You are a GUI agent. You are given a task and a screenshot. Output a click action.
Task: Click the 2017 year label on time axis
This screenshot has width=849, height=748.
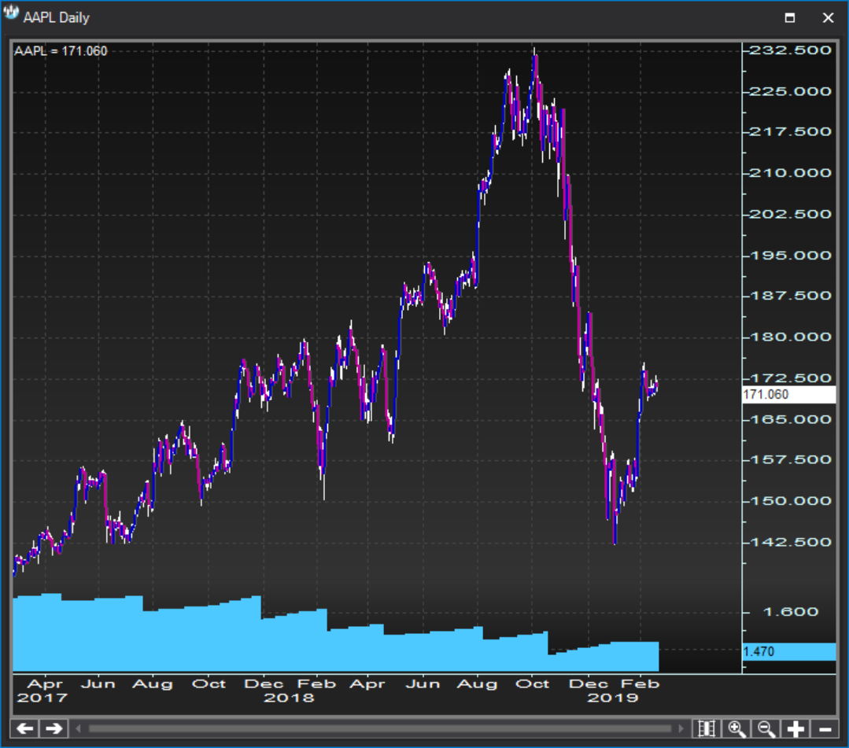(42, 698)
